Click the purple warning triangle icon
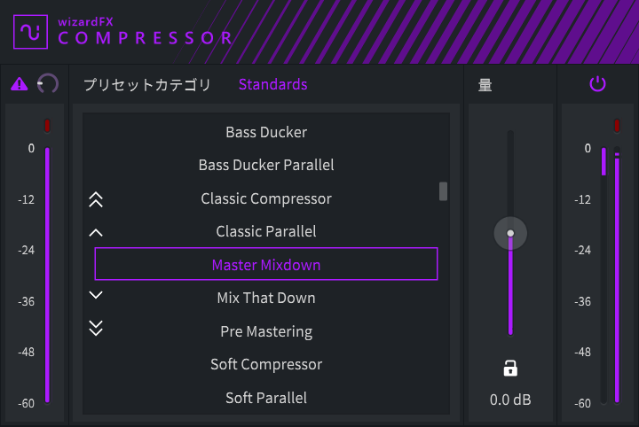Viewport: 639px width, 427px height. pos(20,84)
